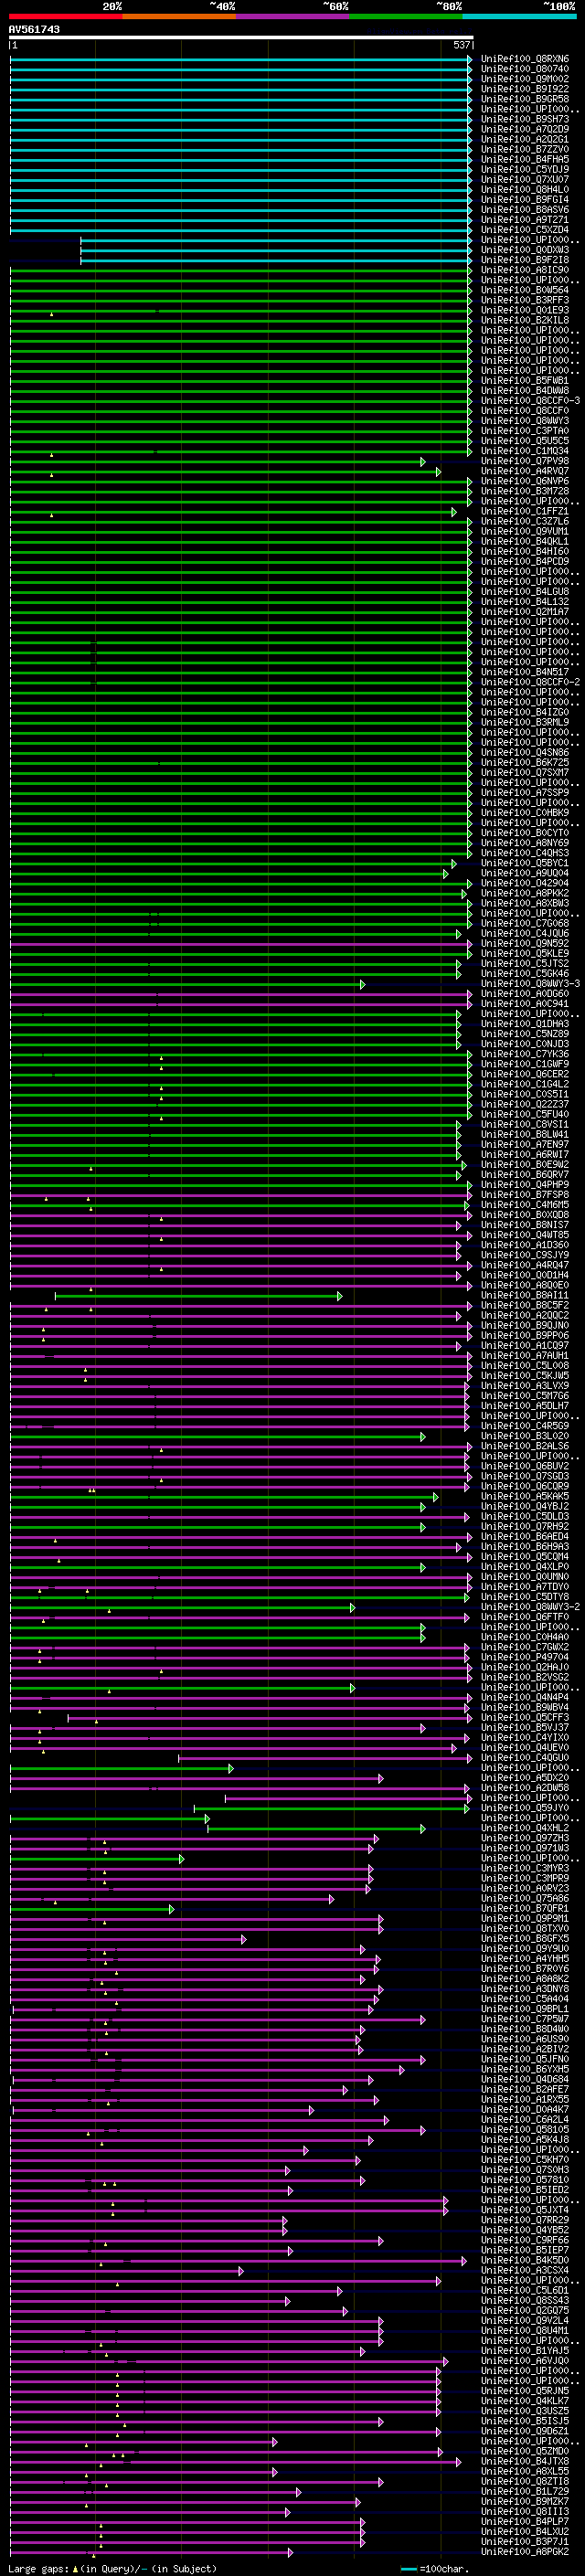This screenshot has width=585, height=2576.
Task: Select the UniRef100_B7FSP8 label
Action: pos(525,1195)
